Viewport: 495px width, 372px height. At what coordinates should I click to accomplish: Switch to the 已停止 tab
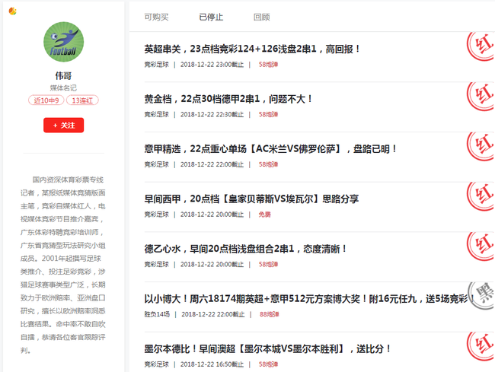point(211,17)
